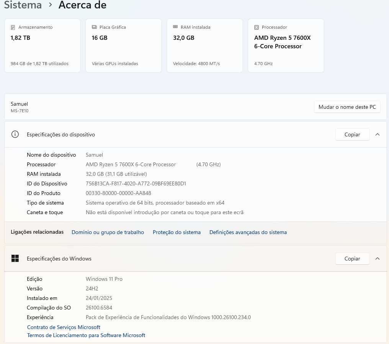The image size is (389, 344).
Task: Select the install date 24/01/2025
Action: click(99, 298)
